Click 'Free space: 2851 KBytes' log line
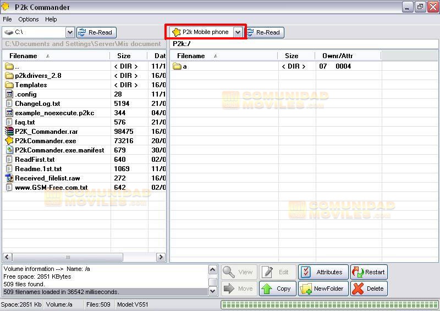Screen dimensions: 440x311 coord(37,276)
